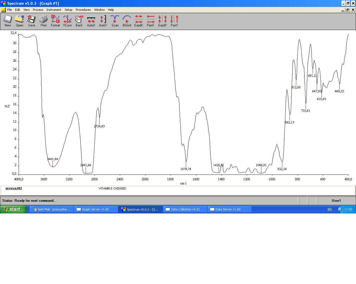This screenshot has width=356, height=284.
Task: Open the Setup menu
Action: pos(68,10)
